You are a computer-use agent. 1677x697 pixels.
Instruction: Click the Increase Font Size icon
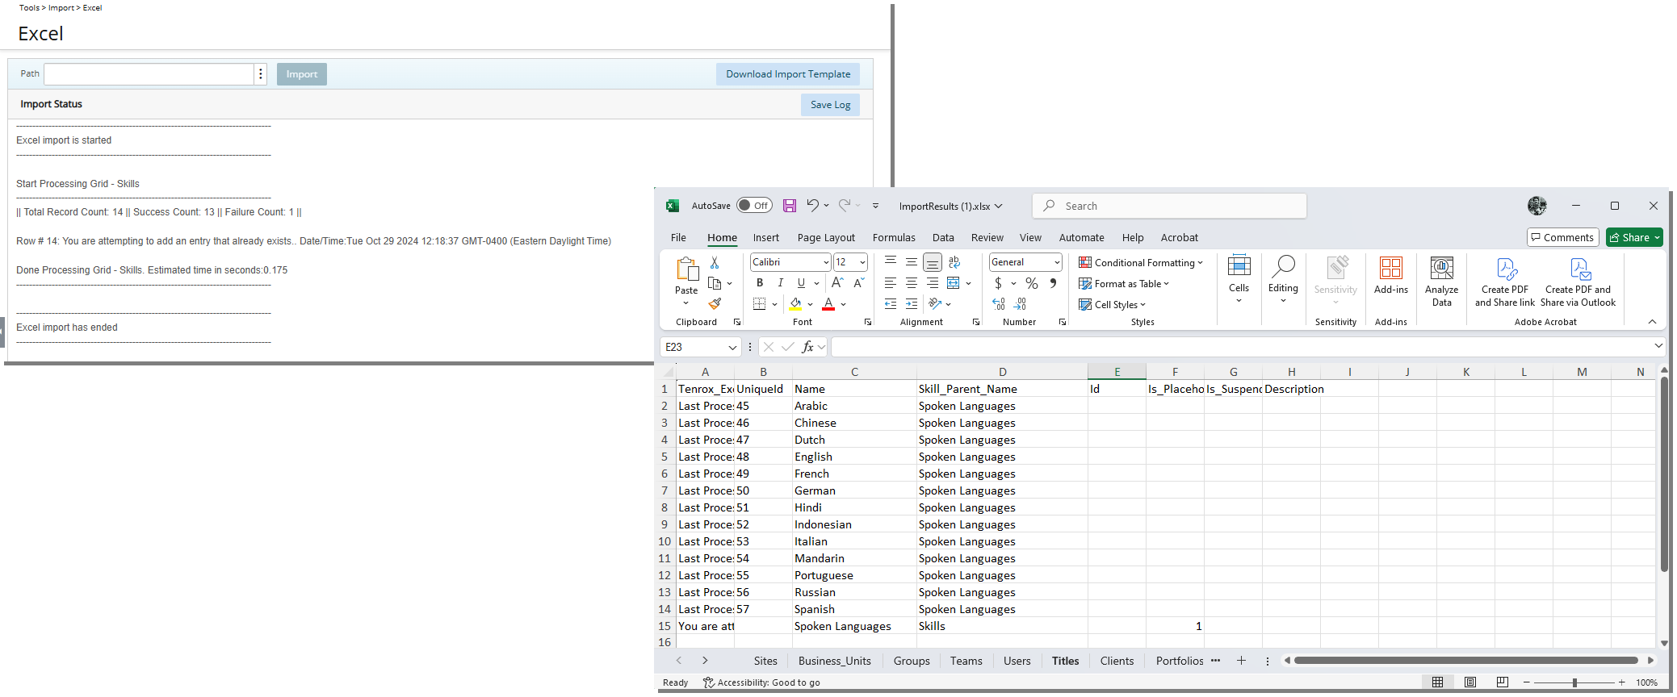coord(837,283)
